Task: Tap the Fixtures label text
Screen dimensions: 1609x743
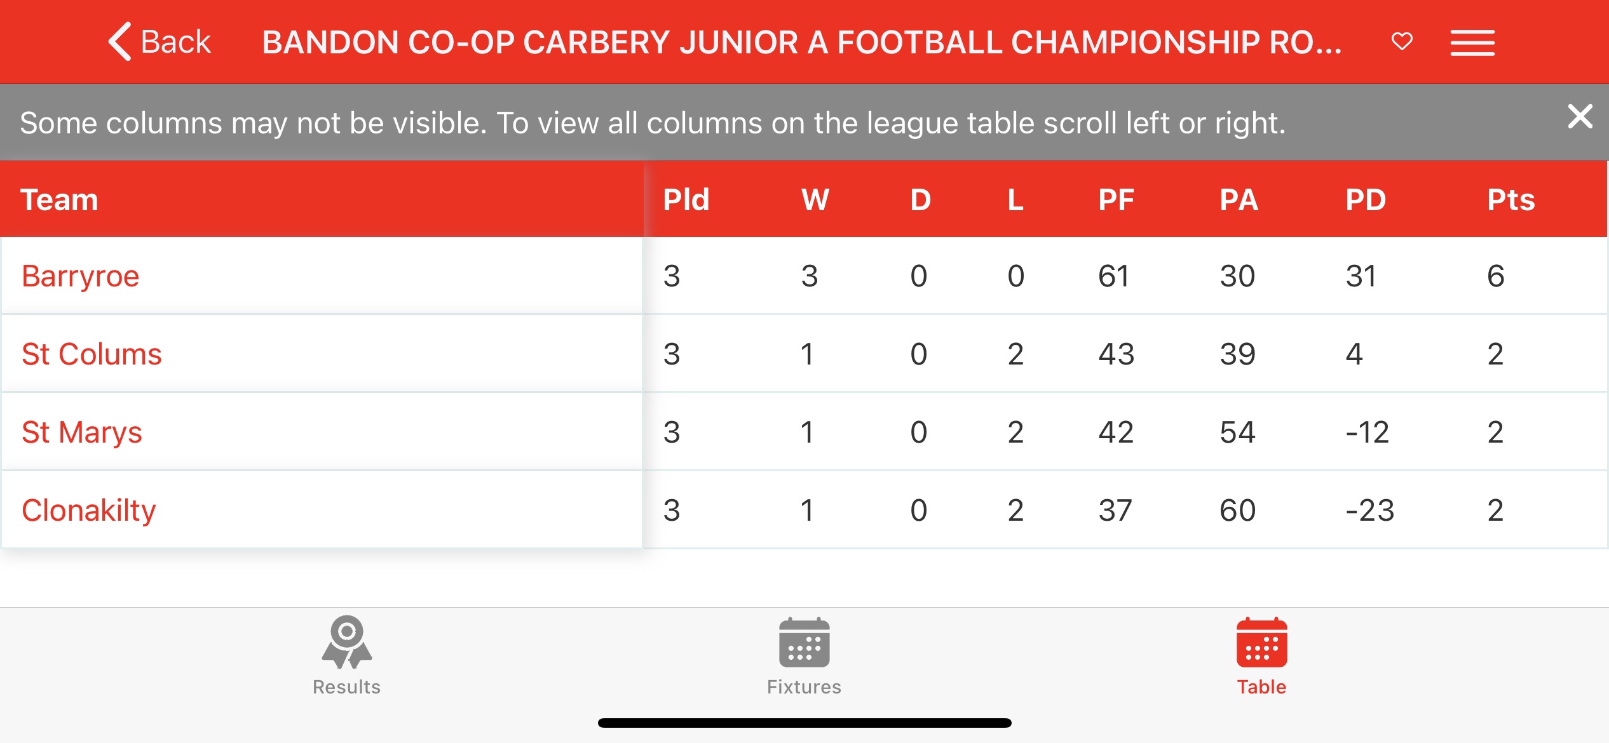Action: pyautogui.click(x=804, y=687)
